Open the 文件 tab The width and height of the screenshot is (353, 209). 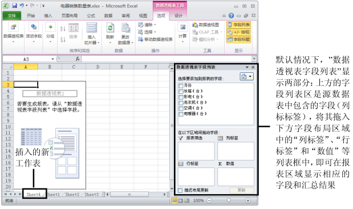coord(12,15)
